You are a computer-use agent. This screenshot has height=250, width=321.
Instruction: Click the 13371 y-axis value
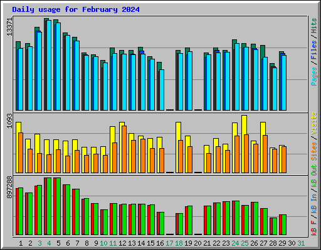click(x=9, y=27)
